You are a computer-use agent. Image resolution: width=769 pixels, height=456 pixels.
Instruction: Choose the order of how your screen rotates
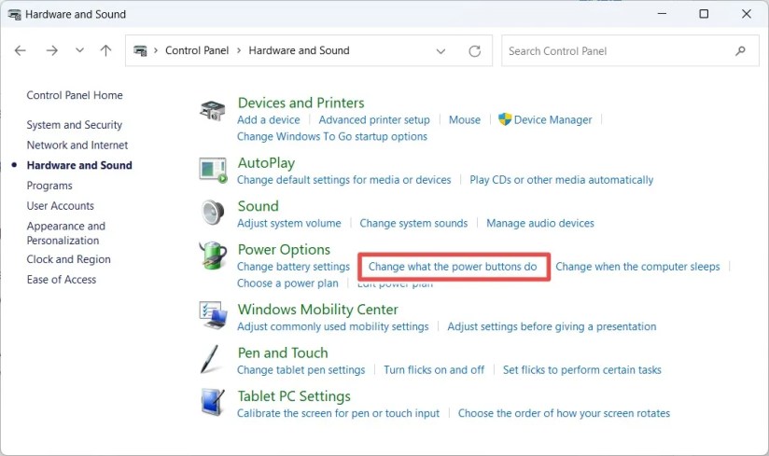click(x=564, y=413)
